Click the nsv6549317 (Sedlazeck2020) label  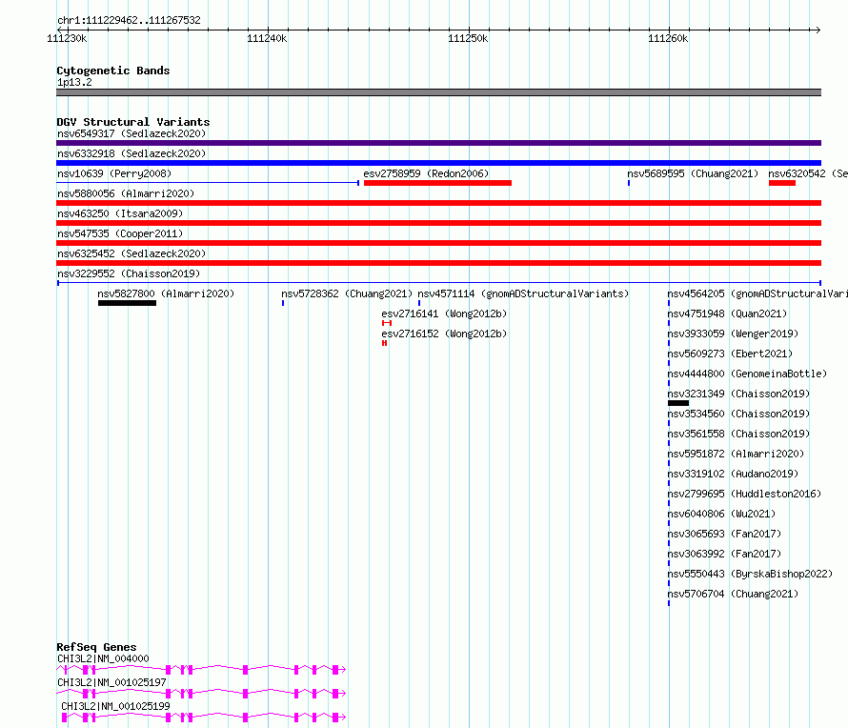click(131, 133)
